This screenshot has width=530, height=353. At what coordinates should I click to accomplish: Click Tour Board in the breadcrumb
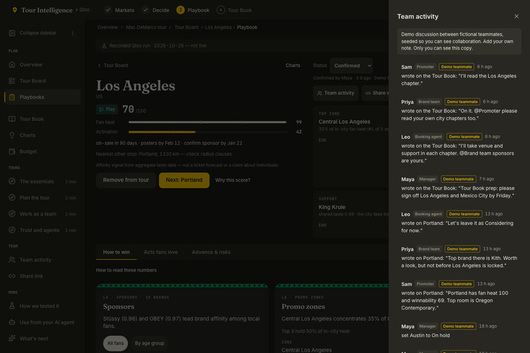coord(186,28)
